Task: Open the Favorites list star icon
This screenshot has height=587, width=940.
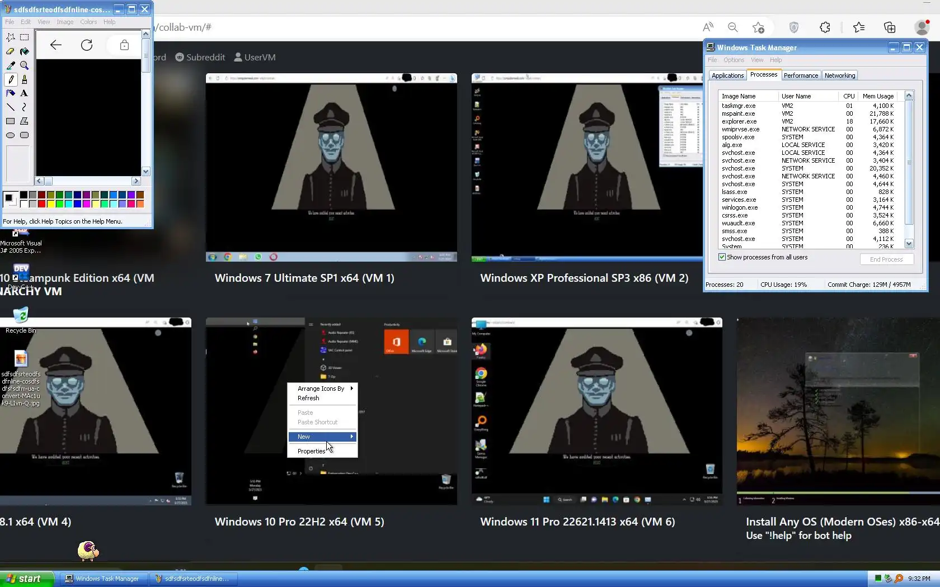Action: pyautogui.click(x=859, y=27)
